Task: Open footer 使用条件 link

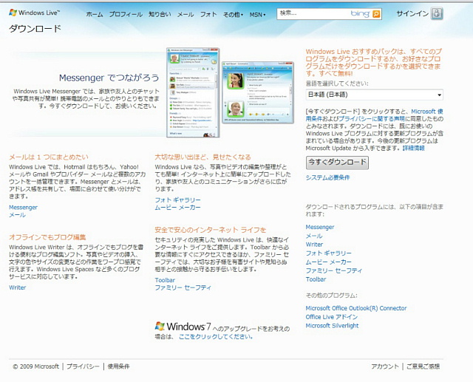Action: [118, 366]
